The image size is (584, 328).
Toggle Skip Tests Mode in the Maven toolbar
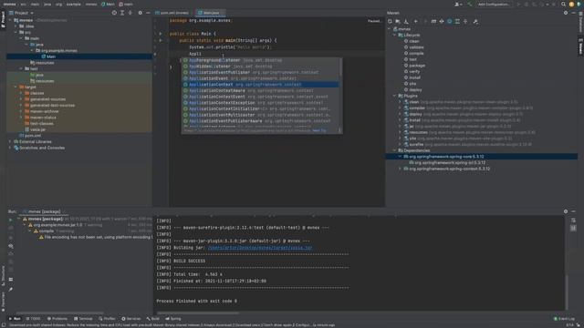[x=450, y=22]
